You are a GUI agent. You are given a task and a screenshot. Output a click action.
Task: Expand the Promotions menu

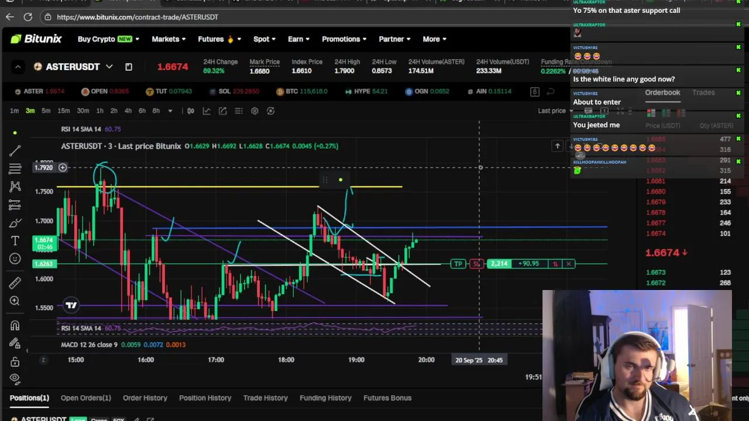[x=344, y=39]
